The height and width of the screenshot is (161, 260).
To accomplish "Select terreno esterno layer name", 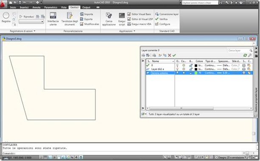I will (x=159, y=73).
